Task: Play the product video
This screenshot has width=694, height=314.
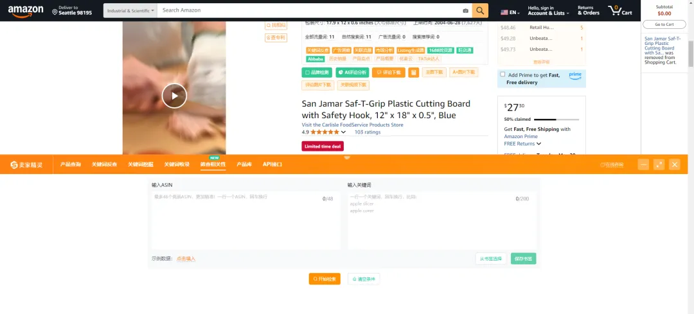Action: (174, 96)
